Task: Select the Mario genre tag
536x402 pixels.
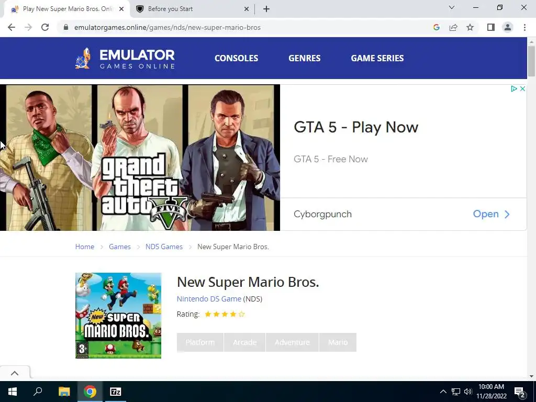Action: (338, 342)
